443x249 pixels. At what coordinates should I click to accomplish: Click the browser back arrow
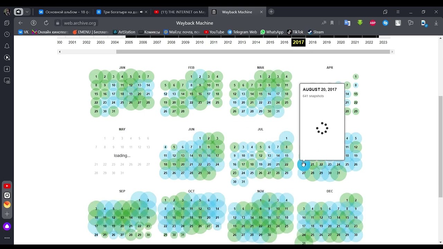pyautogui.click(x=21, y=23)
